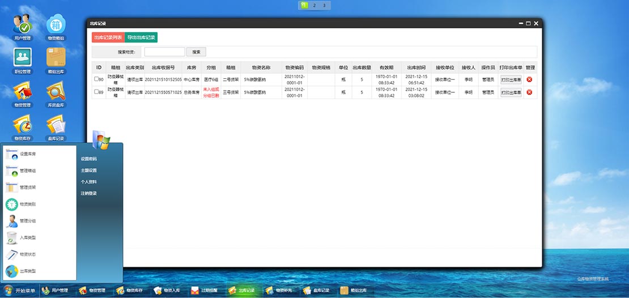Open 设置密码 from the start menu

click(88, 159)
